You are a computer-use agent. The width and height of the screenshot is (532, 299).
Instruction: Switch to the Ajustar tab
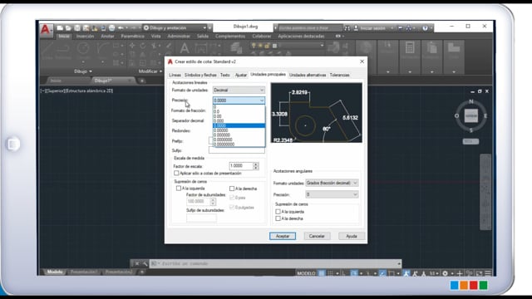coord(241,75)
